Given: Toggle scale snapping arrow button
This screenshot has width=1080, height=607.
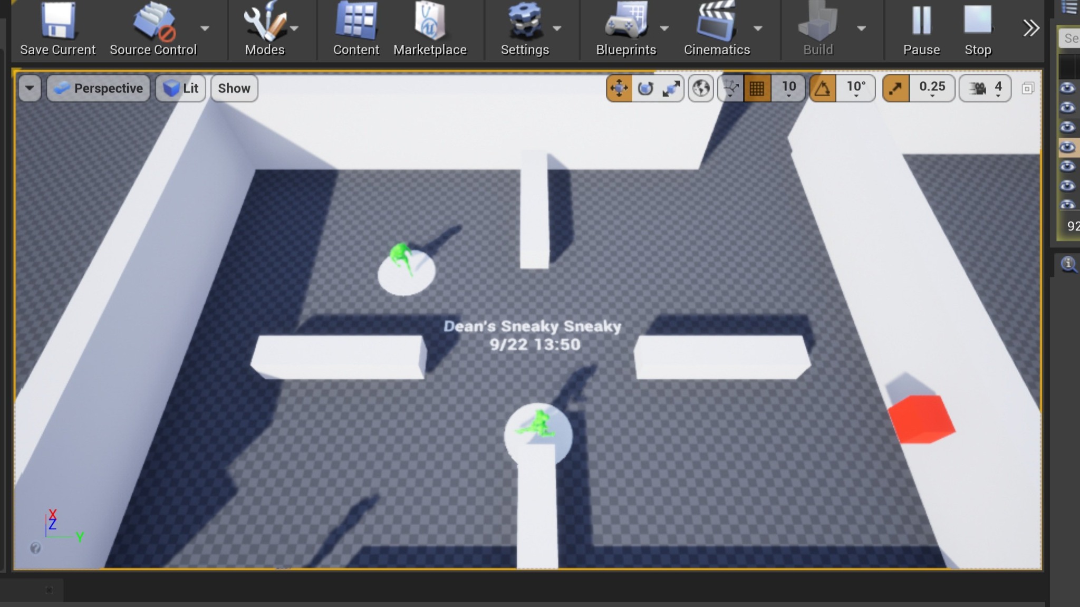Looking at the screenshot, I should (x=895, y=88).
